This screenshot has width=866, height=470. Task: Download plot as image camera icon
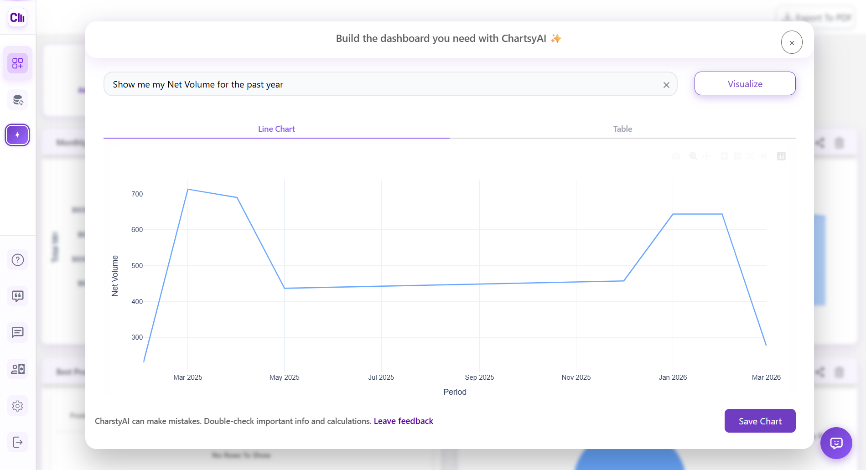(676, 156)
